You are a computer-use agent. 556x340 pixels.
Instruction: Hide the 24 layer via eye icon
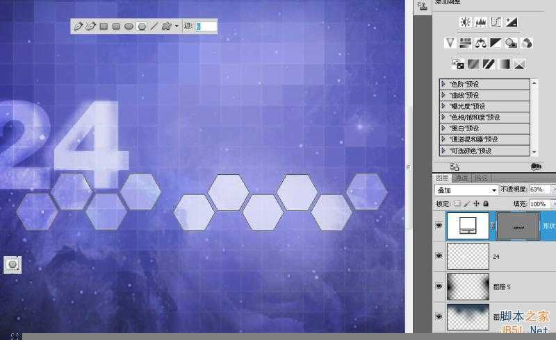(439, 256)
